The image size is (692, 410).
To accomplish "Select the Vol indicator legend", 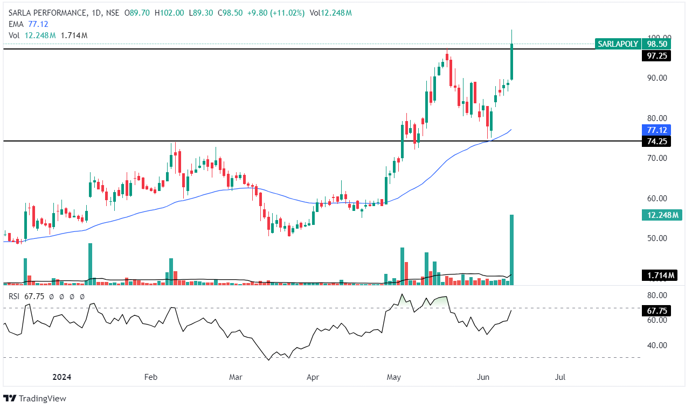I will click(14, 35).
